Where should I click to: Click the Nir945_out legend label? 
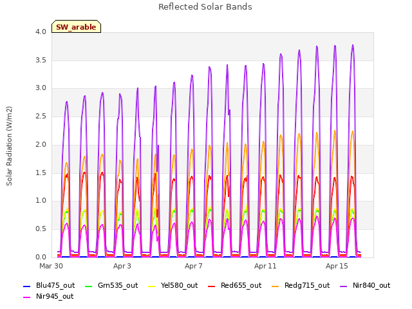click(x=55, y=296)
